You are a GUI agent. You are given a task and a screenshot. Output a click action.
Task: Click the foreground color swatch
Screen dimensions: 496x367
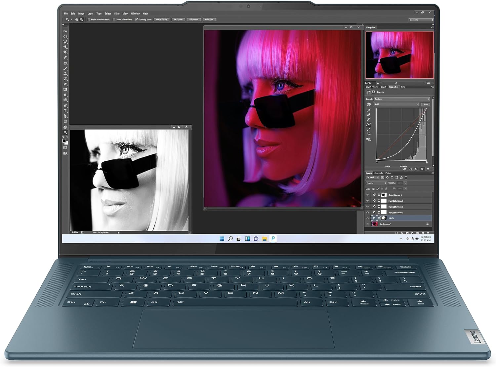pos(64,141)
